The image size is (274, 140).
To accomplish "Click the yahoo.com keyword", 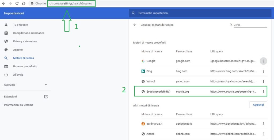I will point(182,81).
